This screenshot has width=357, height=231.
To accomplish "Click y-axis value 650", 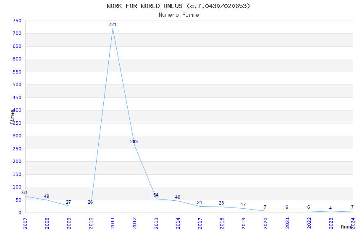I will [17, 46].
